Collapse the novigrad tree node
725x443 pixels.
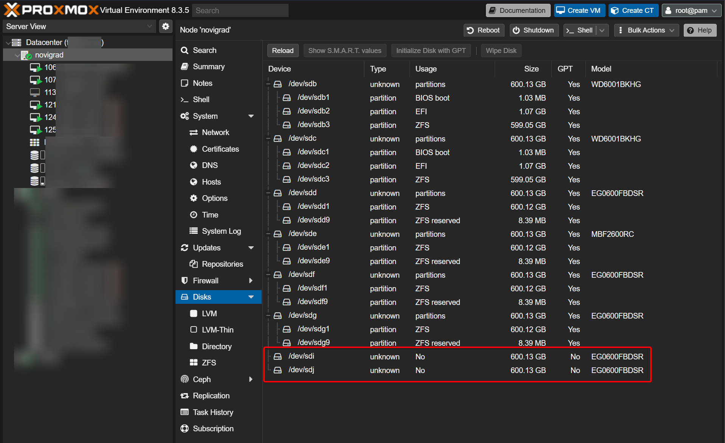coord(17,55)
